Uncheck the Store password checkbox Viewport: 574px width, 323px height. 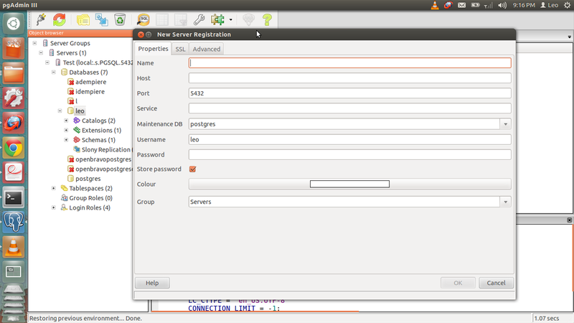click(x=192, y=169)
